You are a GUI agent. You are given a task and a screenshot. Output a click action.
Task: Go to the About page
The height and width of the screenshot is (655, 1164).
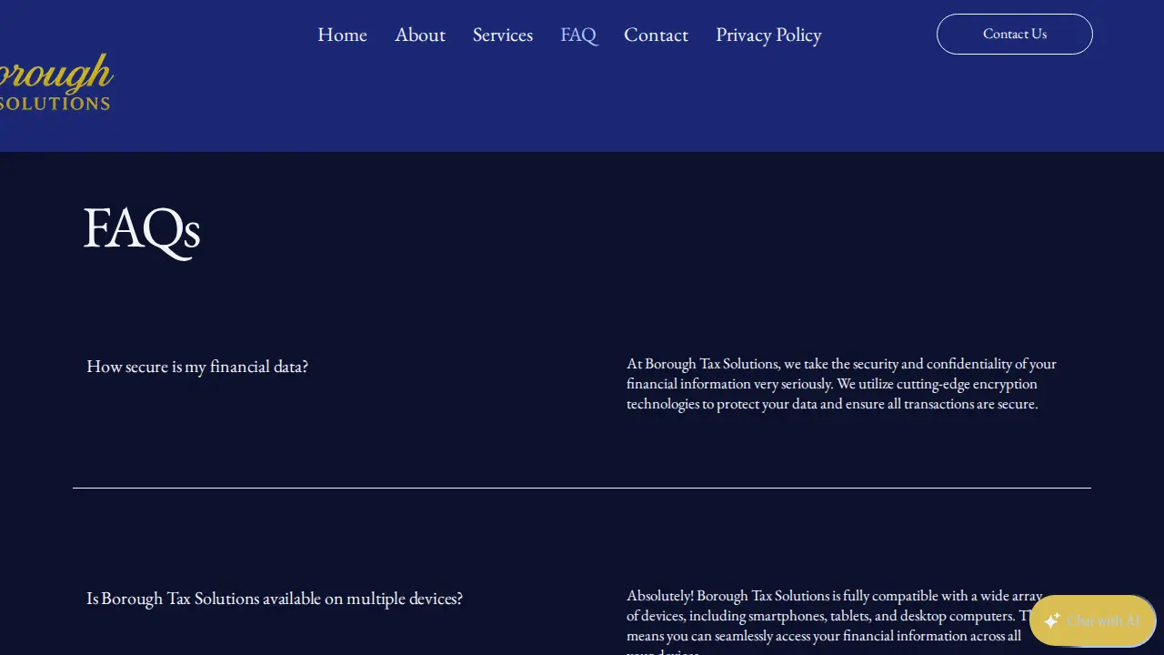pos(420,35)
